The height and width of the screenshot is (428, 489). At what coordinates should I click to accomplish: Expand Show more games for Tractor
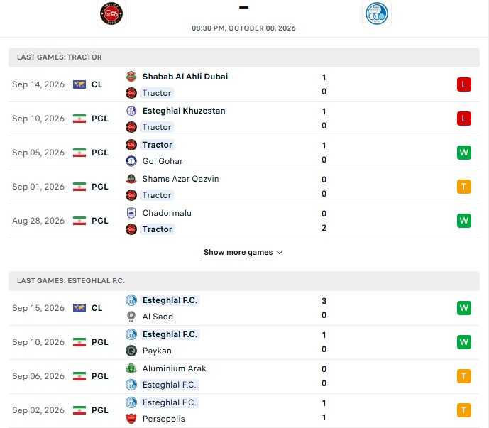coord(238,252)
